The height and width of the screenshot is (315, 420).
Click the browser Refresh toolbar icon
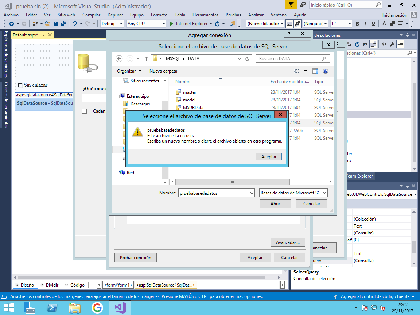(217, 24)
